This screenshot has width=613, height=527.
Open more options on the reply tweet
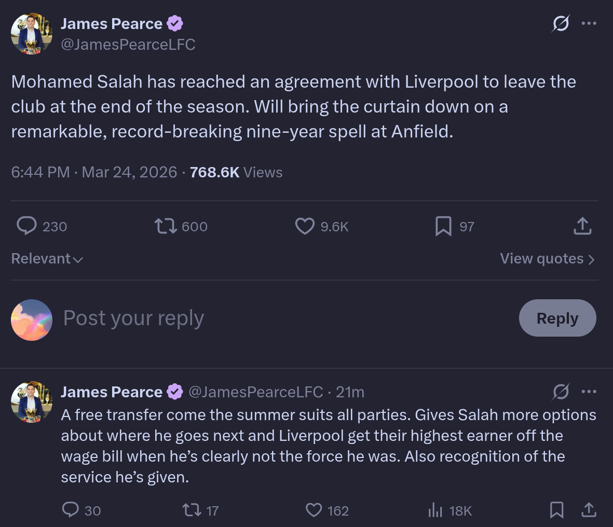589,392
